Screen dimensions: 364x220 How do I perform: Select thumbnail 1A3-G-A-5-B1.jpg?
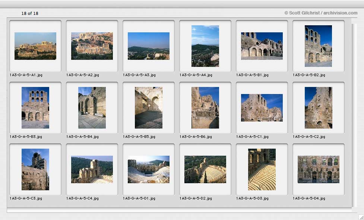tap(262, 46)
